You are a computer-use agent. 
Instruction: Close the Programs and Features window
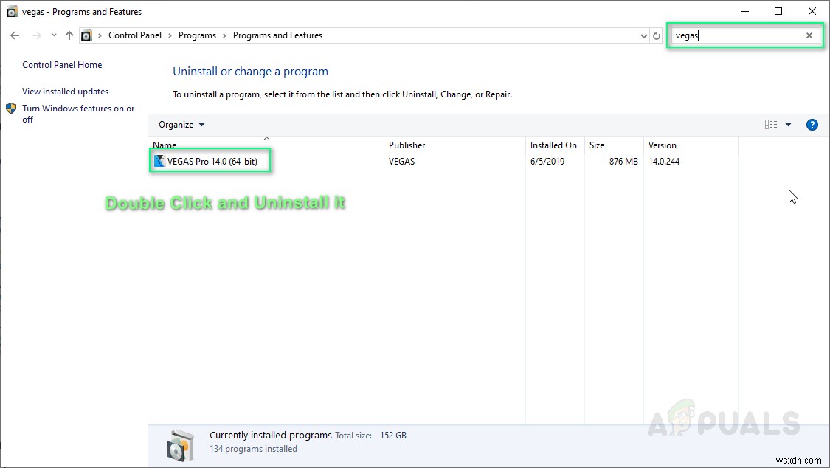[812, 11]
